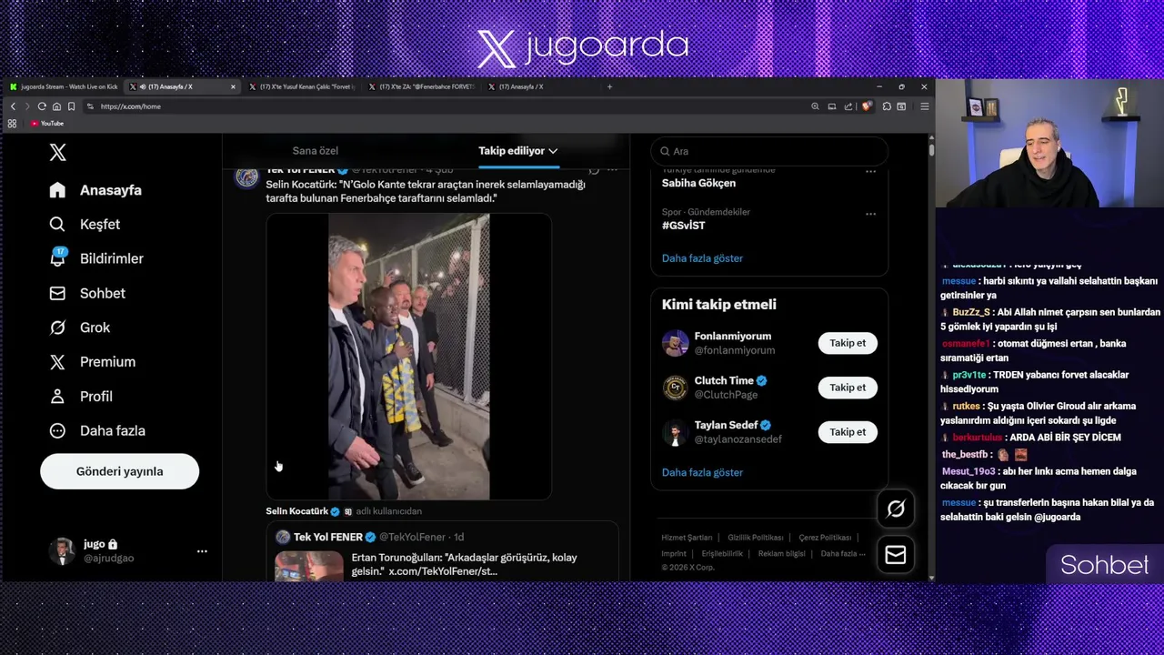1164x655 pixels.
Task: Bookmark this page icon in toolbar
Action: 71,106
